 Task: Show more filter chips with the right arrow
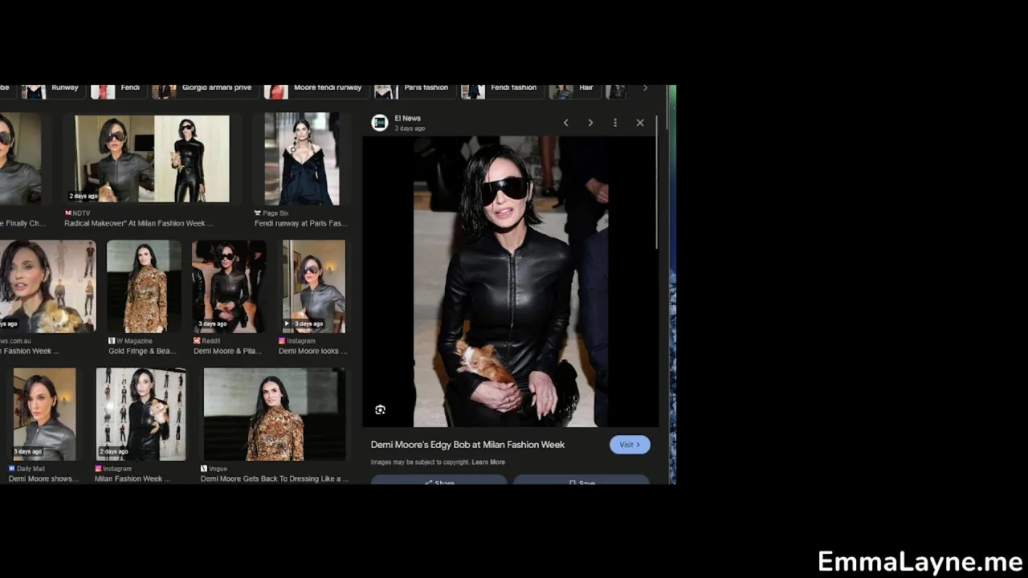(645, 88)
